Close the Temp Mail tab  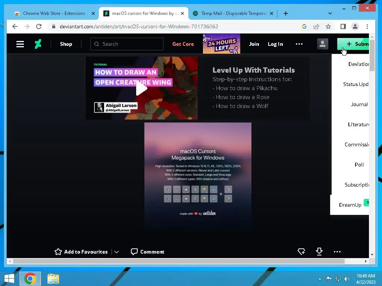coord(272,14)
